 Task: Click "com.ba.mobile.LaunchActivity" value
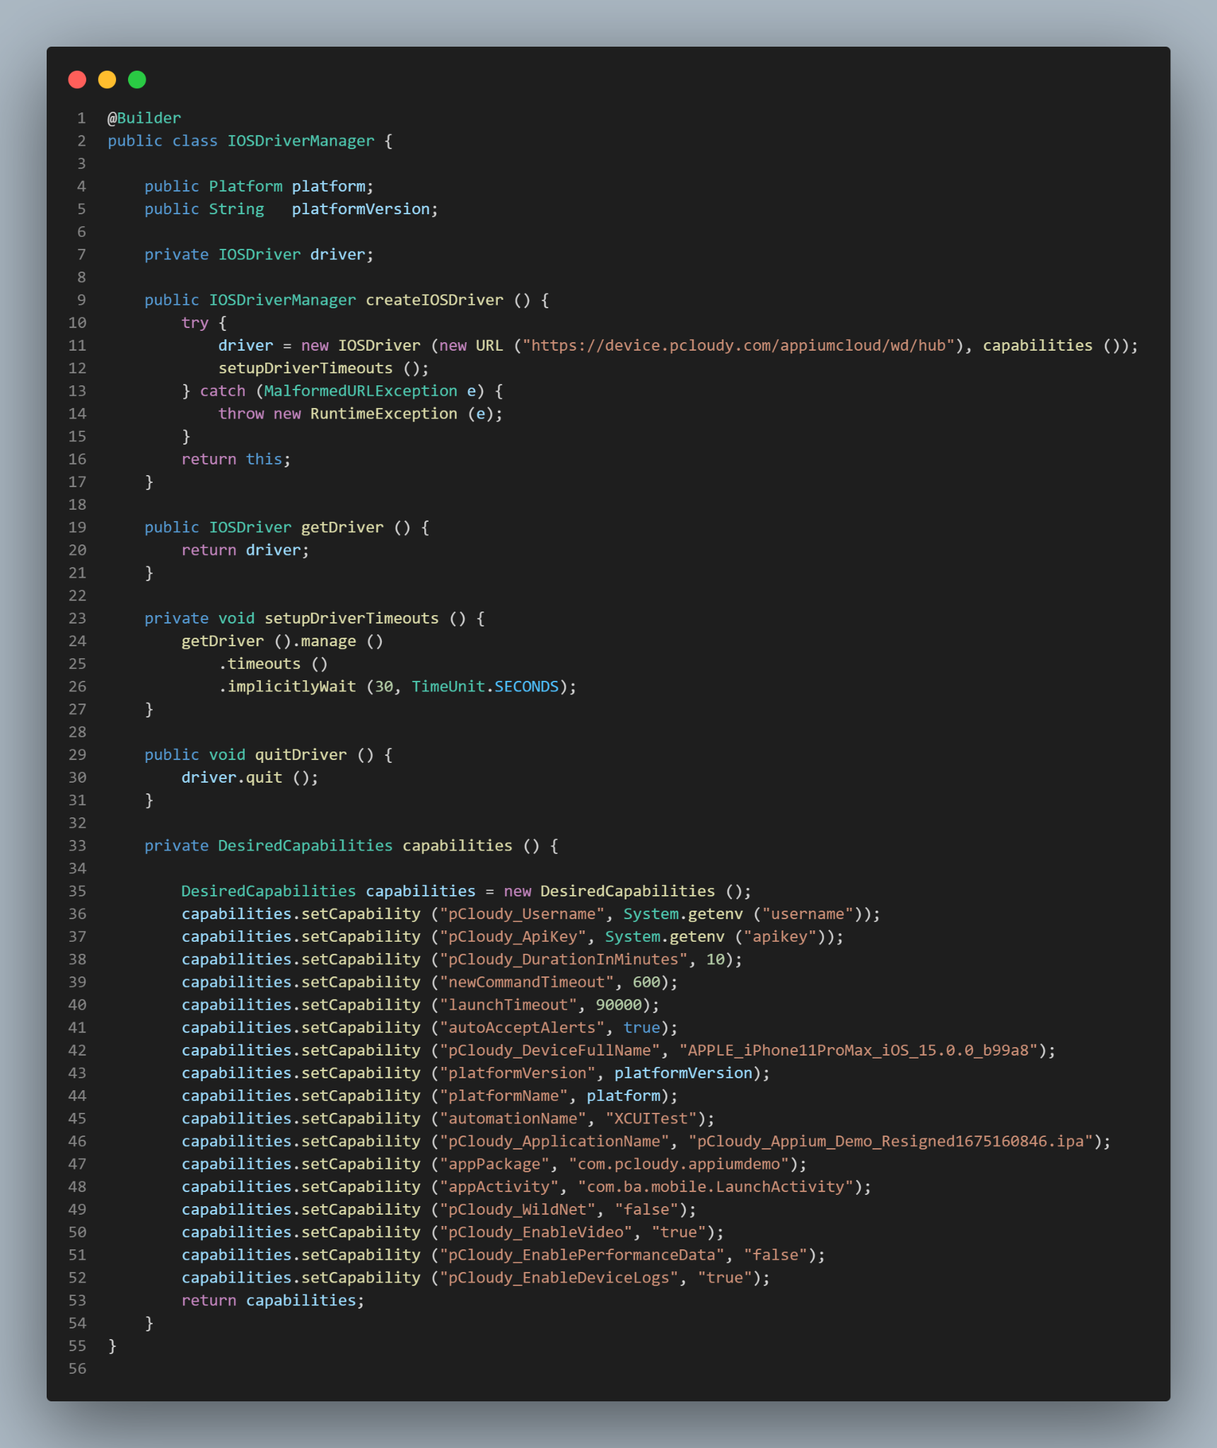pos(716,1187)
